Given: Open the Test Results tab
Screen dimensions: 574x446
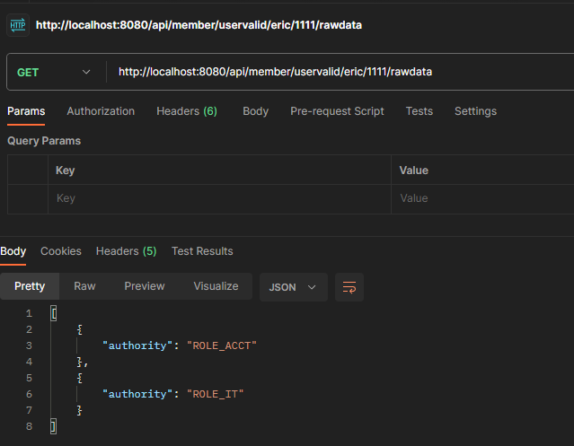Looking at the screenshot, I should (202, 251).
